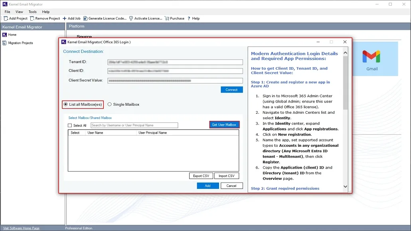Open Generate License Code from the toolbar
Image resolution: width=411 pixels, height=231 pixels.
(x=86, y=18)
